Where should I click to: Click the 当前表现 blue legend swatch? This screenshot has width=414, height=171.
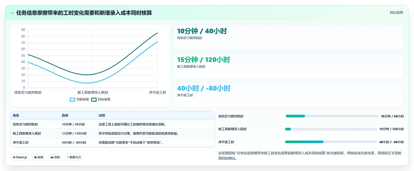point(72,99)
